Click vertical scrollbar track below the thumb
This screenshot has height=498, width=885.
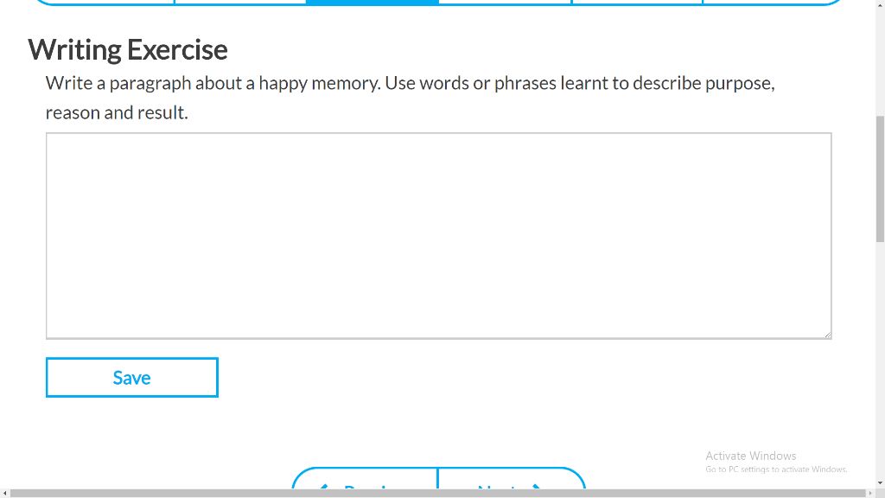tap(880, 361)
